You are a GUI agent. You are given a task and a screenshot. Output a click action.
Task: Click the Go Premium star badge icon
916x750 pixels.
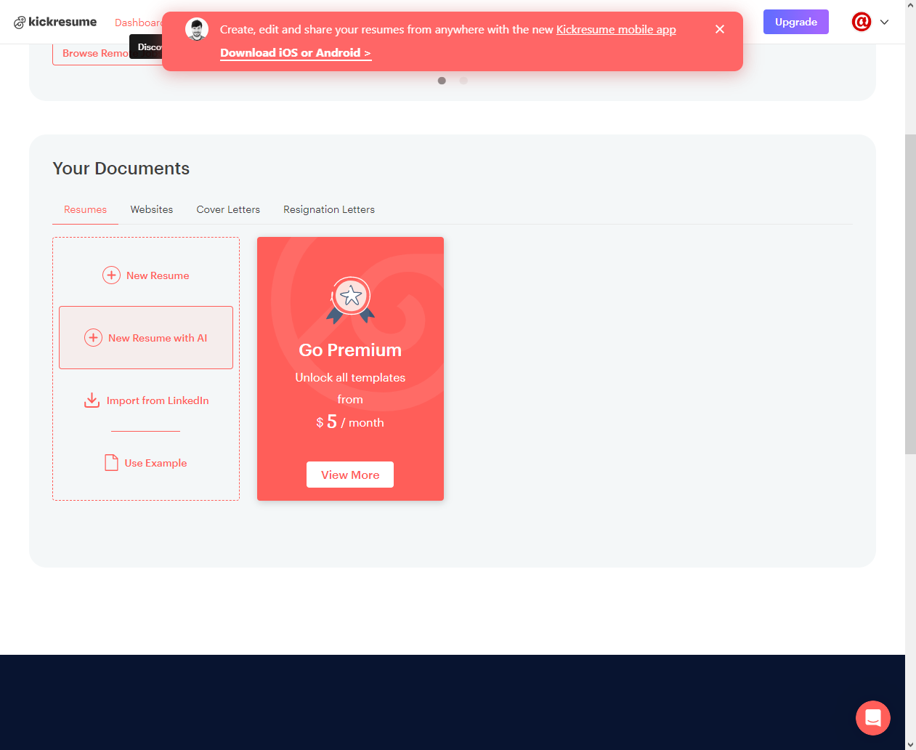351,299
